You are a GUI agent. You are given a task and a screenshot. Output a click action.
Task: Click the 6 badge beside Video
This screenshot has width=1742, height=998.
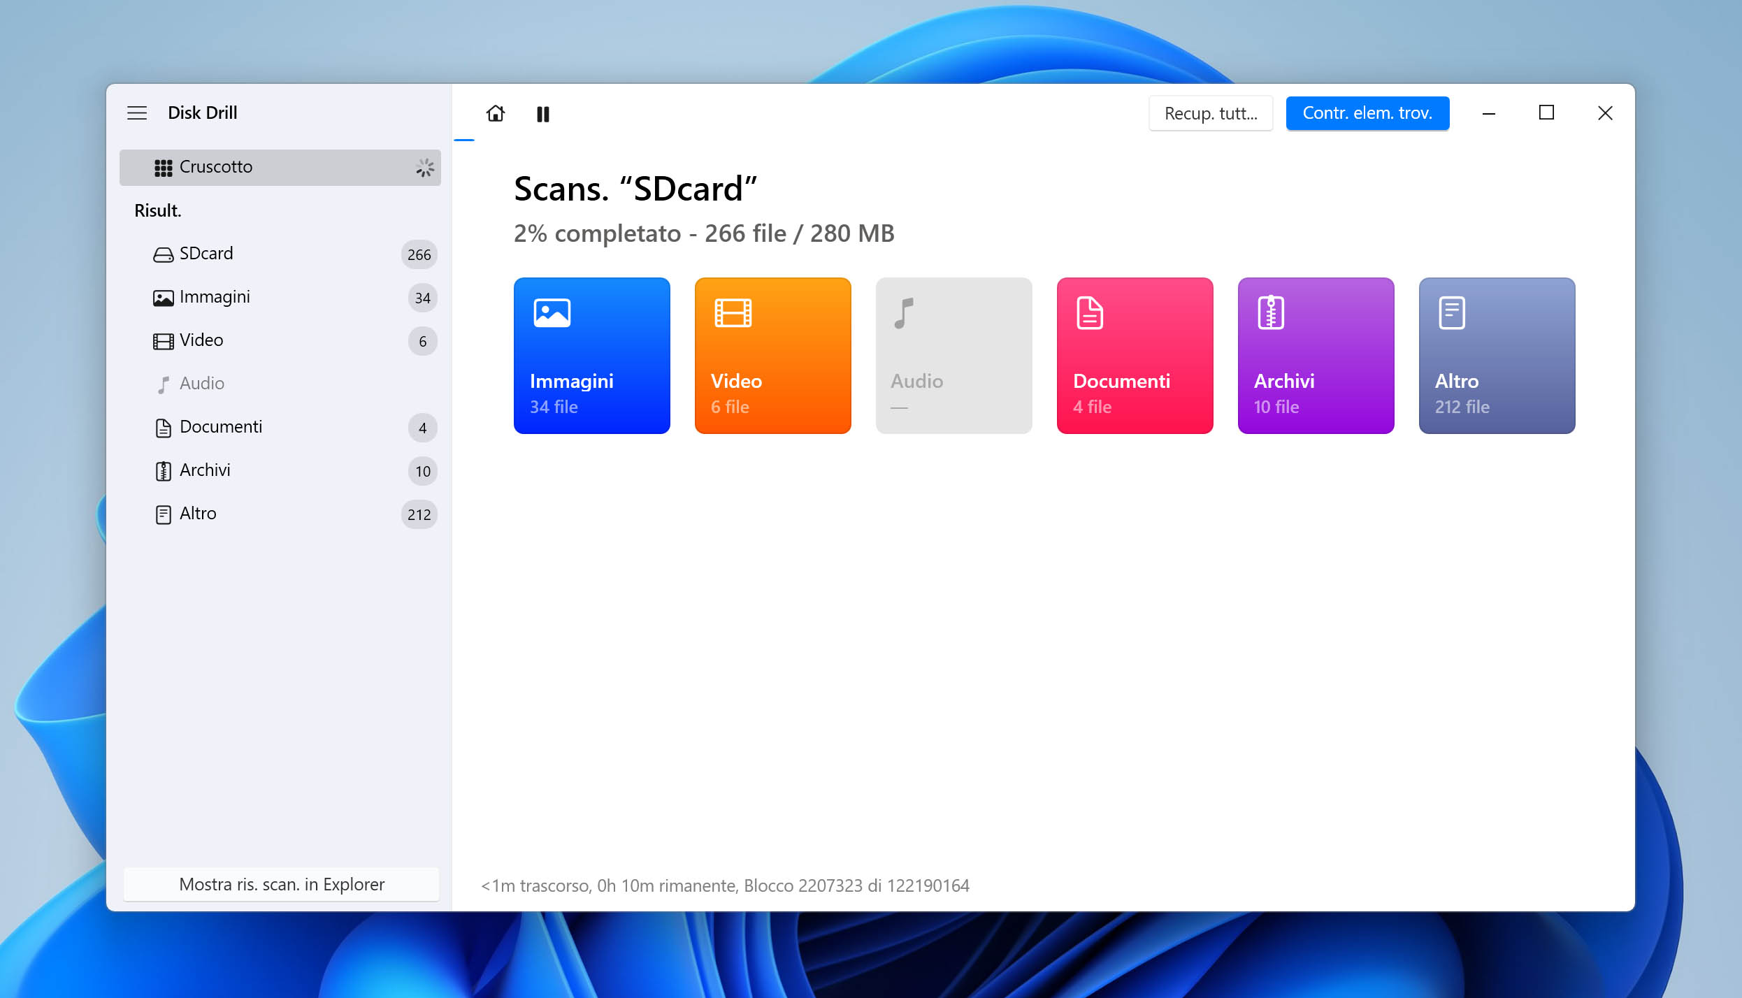tap(423, 342)
